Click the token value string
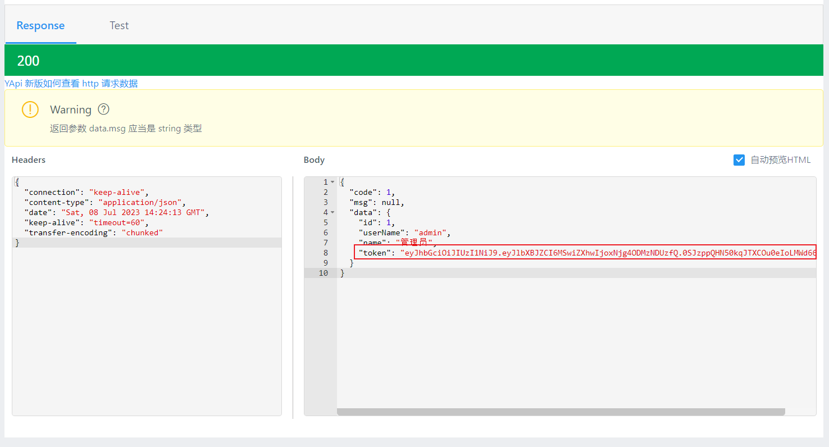Image resolution: width=829 pixels, height=447 pixels. click(608, 253)
